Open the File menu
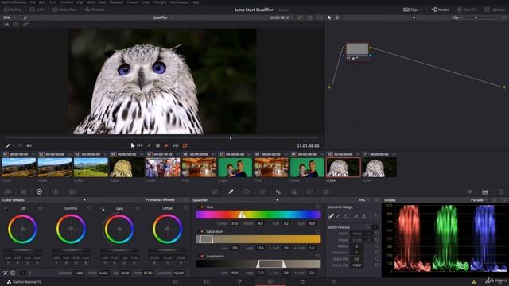Screen dimensions: 509x286 33,2
